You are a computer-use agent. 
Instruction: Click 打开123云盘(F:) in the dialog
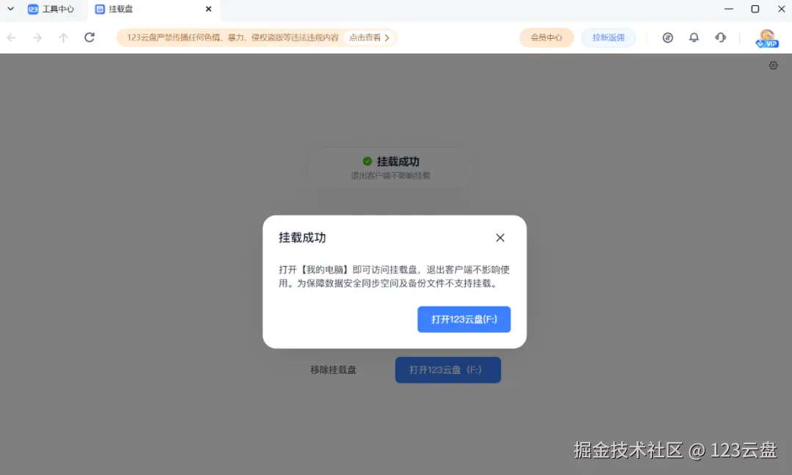463,319
